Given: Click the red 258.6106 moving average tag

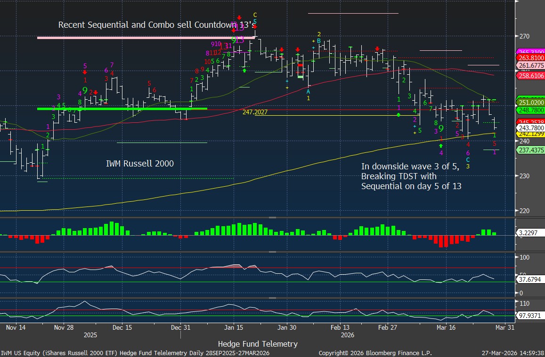Looking at the screenshot, I should click(531, 75).
